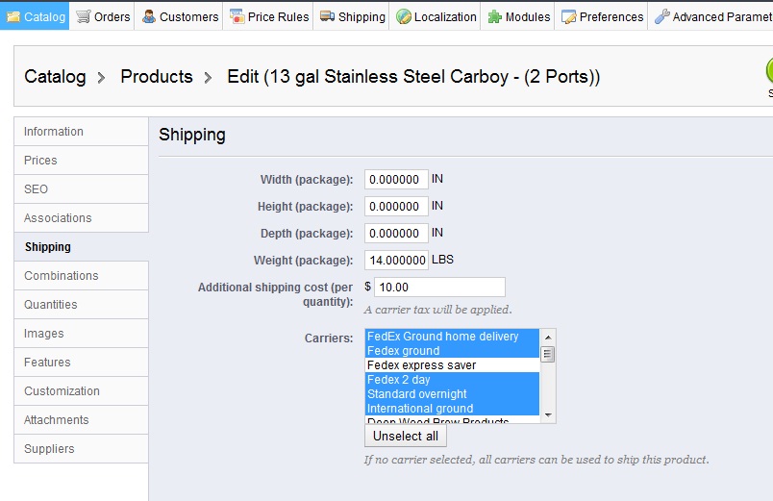Click the Price Rules icon
This screenshot has height=501, width=773.
237,16
